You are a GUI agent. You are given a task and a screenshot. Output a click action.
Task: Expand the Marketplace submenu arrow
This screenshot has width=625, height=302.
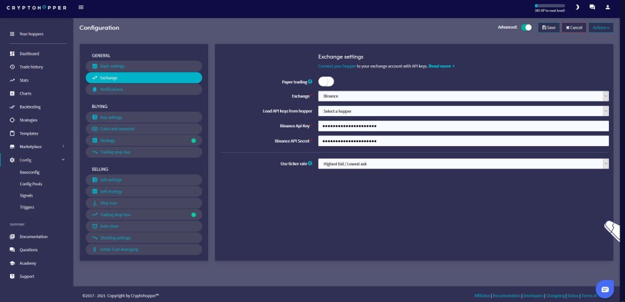click(63, 147)
